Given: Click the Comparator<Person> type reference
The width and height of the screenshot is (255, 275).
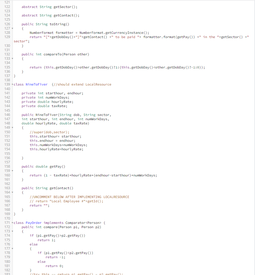Looking at the screenshot, I should [x=82, y=223].
